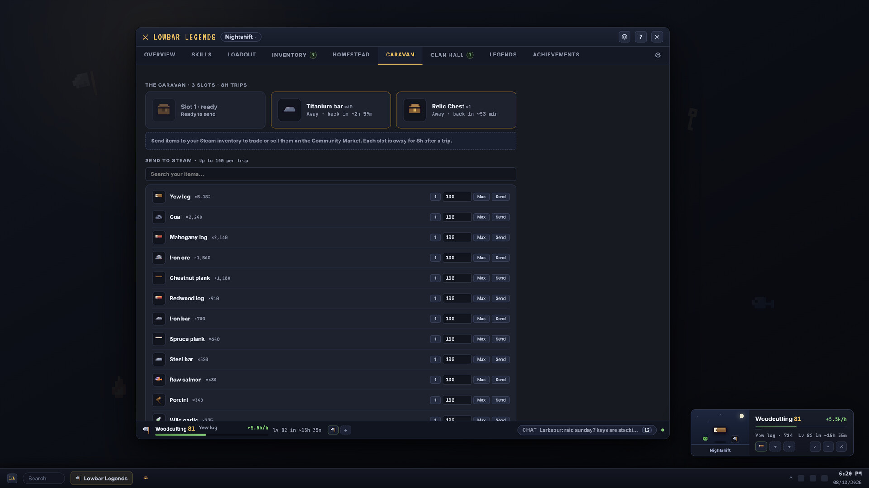Click the Raw salmon item icon
869x488 pixels.
pyautogui.click(x=159, y=380)
